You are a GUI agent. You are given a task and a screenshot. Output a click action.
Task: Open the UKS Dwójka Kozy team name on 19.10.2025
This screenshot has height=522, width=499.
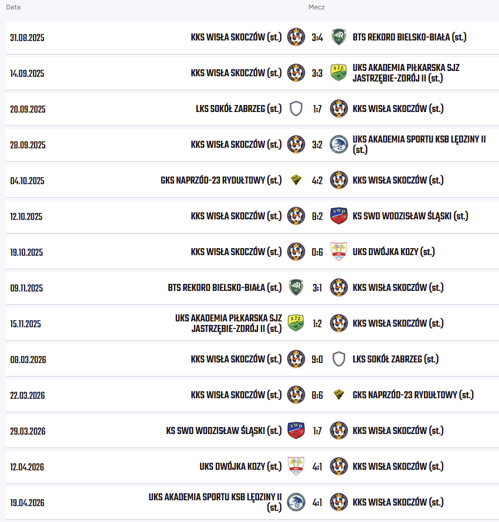pos(393,252)
